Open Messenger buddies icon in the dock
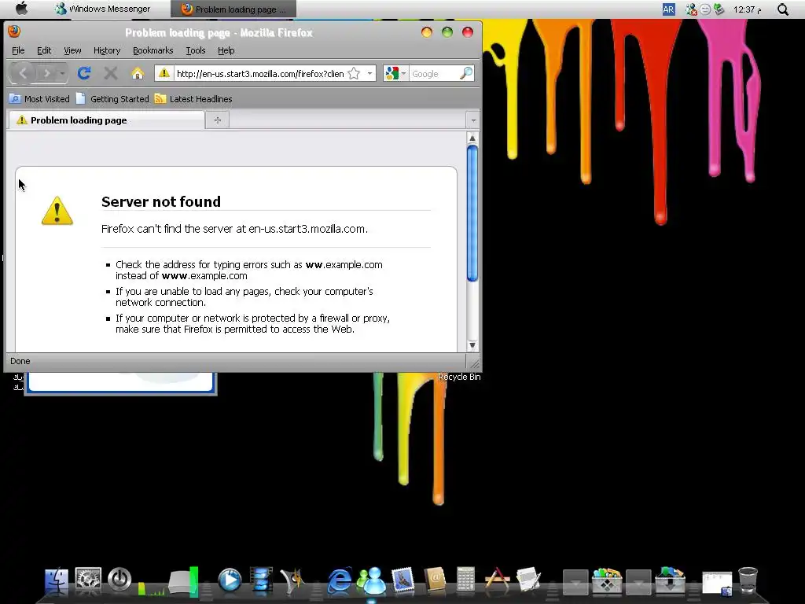The height and width of the screenshot is (604, 805). pyautogui.click(x=372, y=581)
